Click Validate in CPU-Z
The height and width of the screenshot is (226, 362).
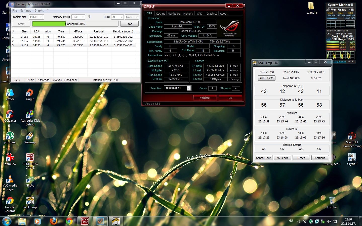[205, 98]
